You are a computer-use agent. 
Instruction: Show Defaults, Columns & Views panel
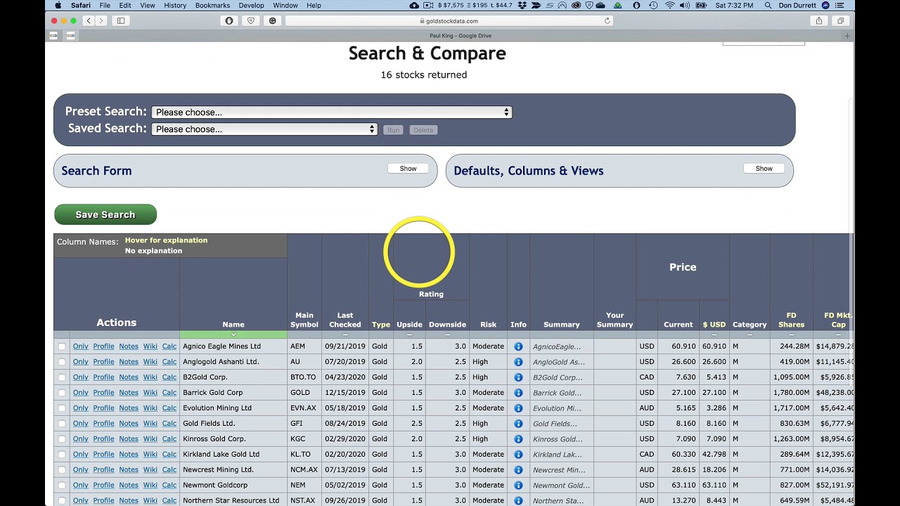pyautogui.click(x=764, y=169)
